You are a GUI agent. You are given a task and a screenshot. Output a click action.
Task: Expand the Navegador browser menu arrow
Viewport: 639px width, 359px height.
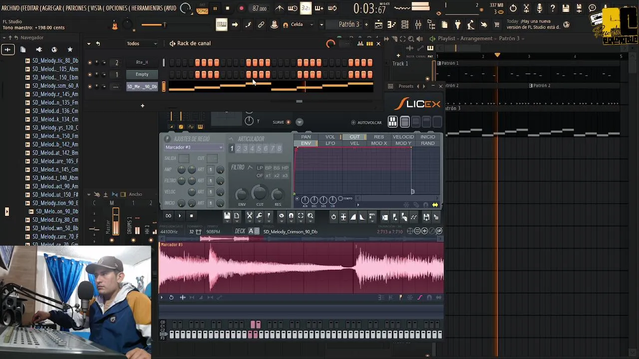pos(3,38)
